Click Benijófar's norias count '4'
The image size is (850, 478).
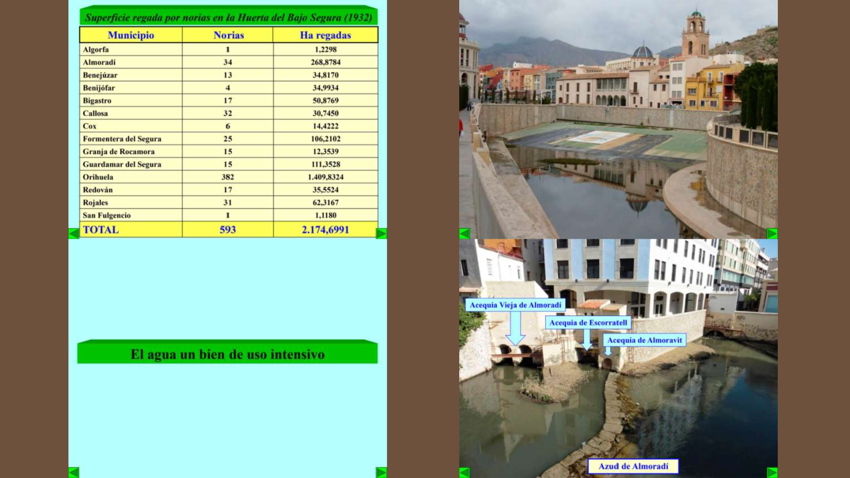coord(228,88)
